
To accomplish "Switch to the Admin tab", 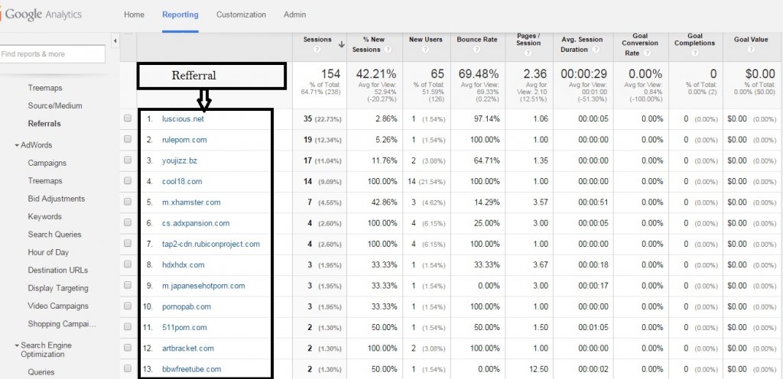I will tap(294, 15).
